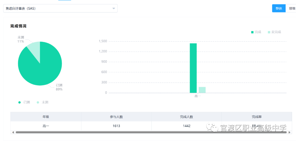Switch to the 整体 overall view
The height and width of the screenshot is (141, 296).
point(279,8)
